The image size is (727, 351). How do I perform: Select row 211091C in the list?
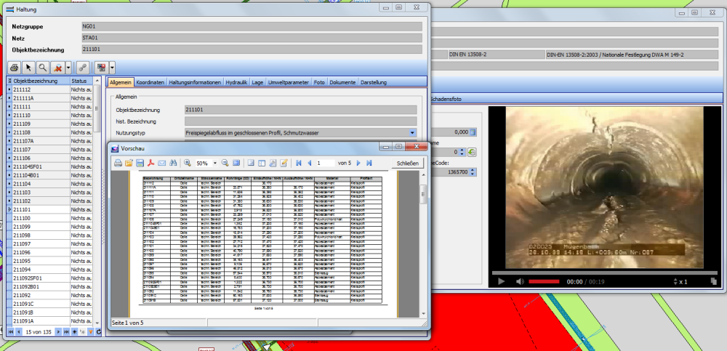coord(50,304)
